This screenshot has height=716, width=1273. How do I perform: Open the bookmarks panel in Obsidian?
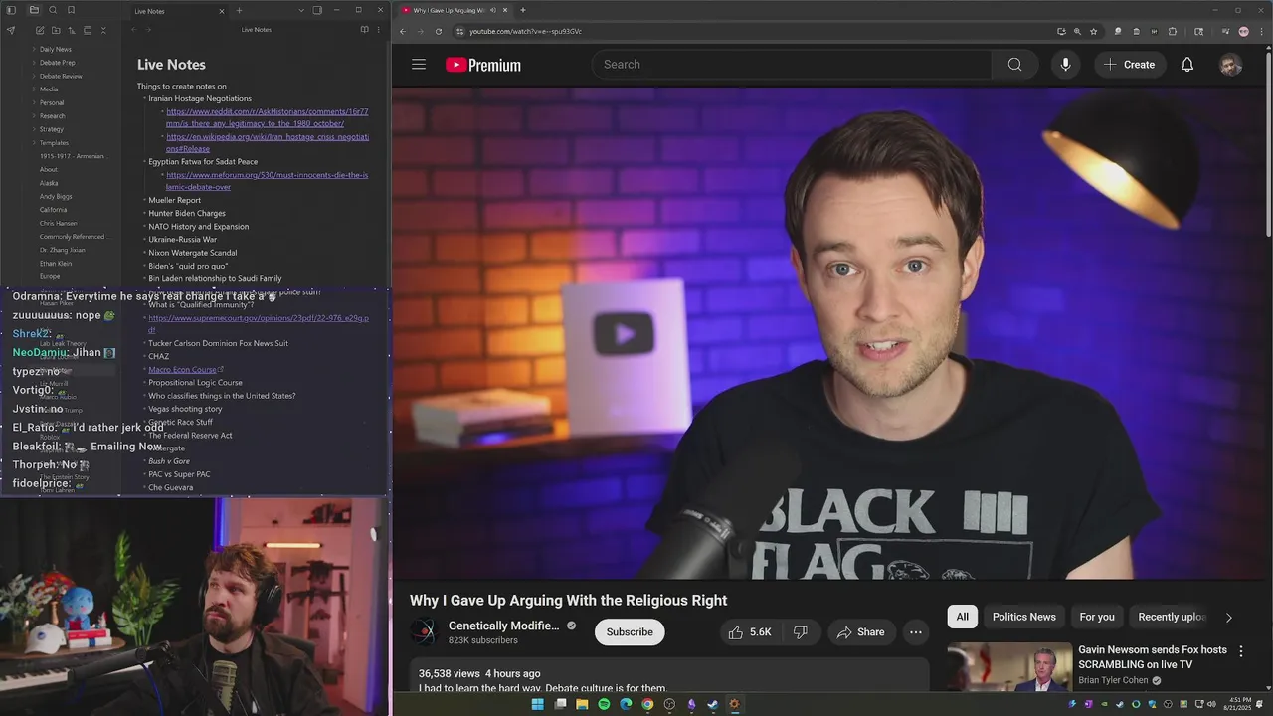pos(71,10)
